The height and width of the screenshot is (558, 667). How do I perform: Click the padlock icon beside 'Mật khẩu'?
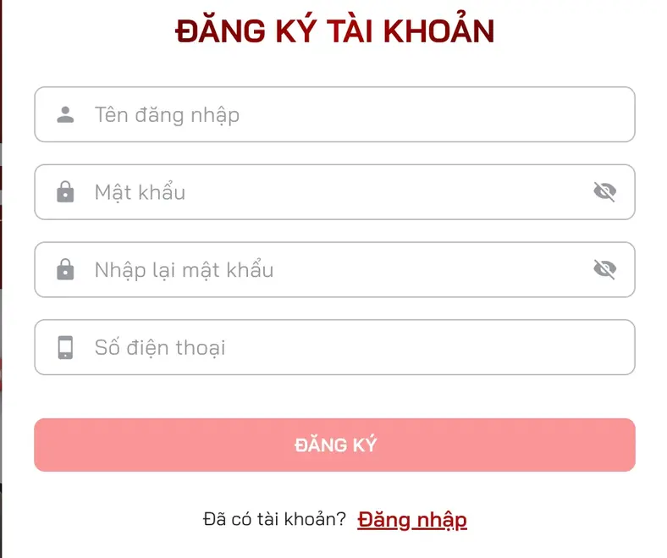click(x=65, y=192)
